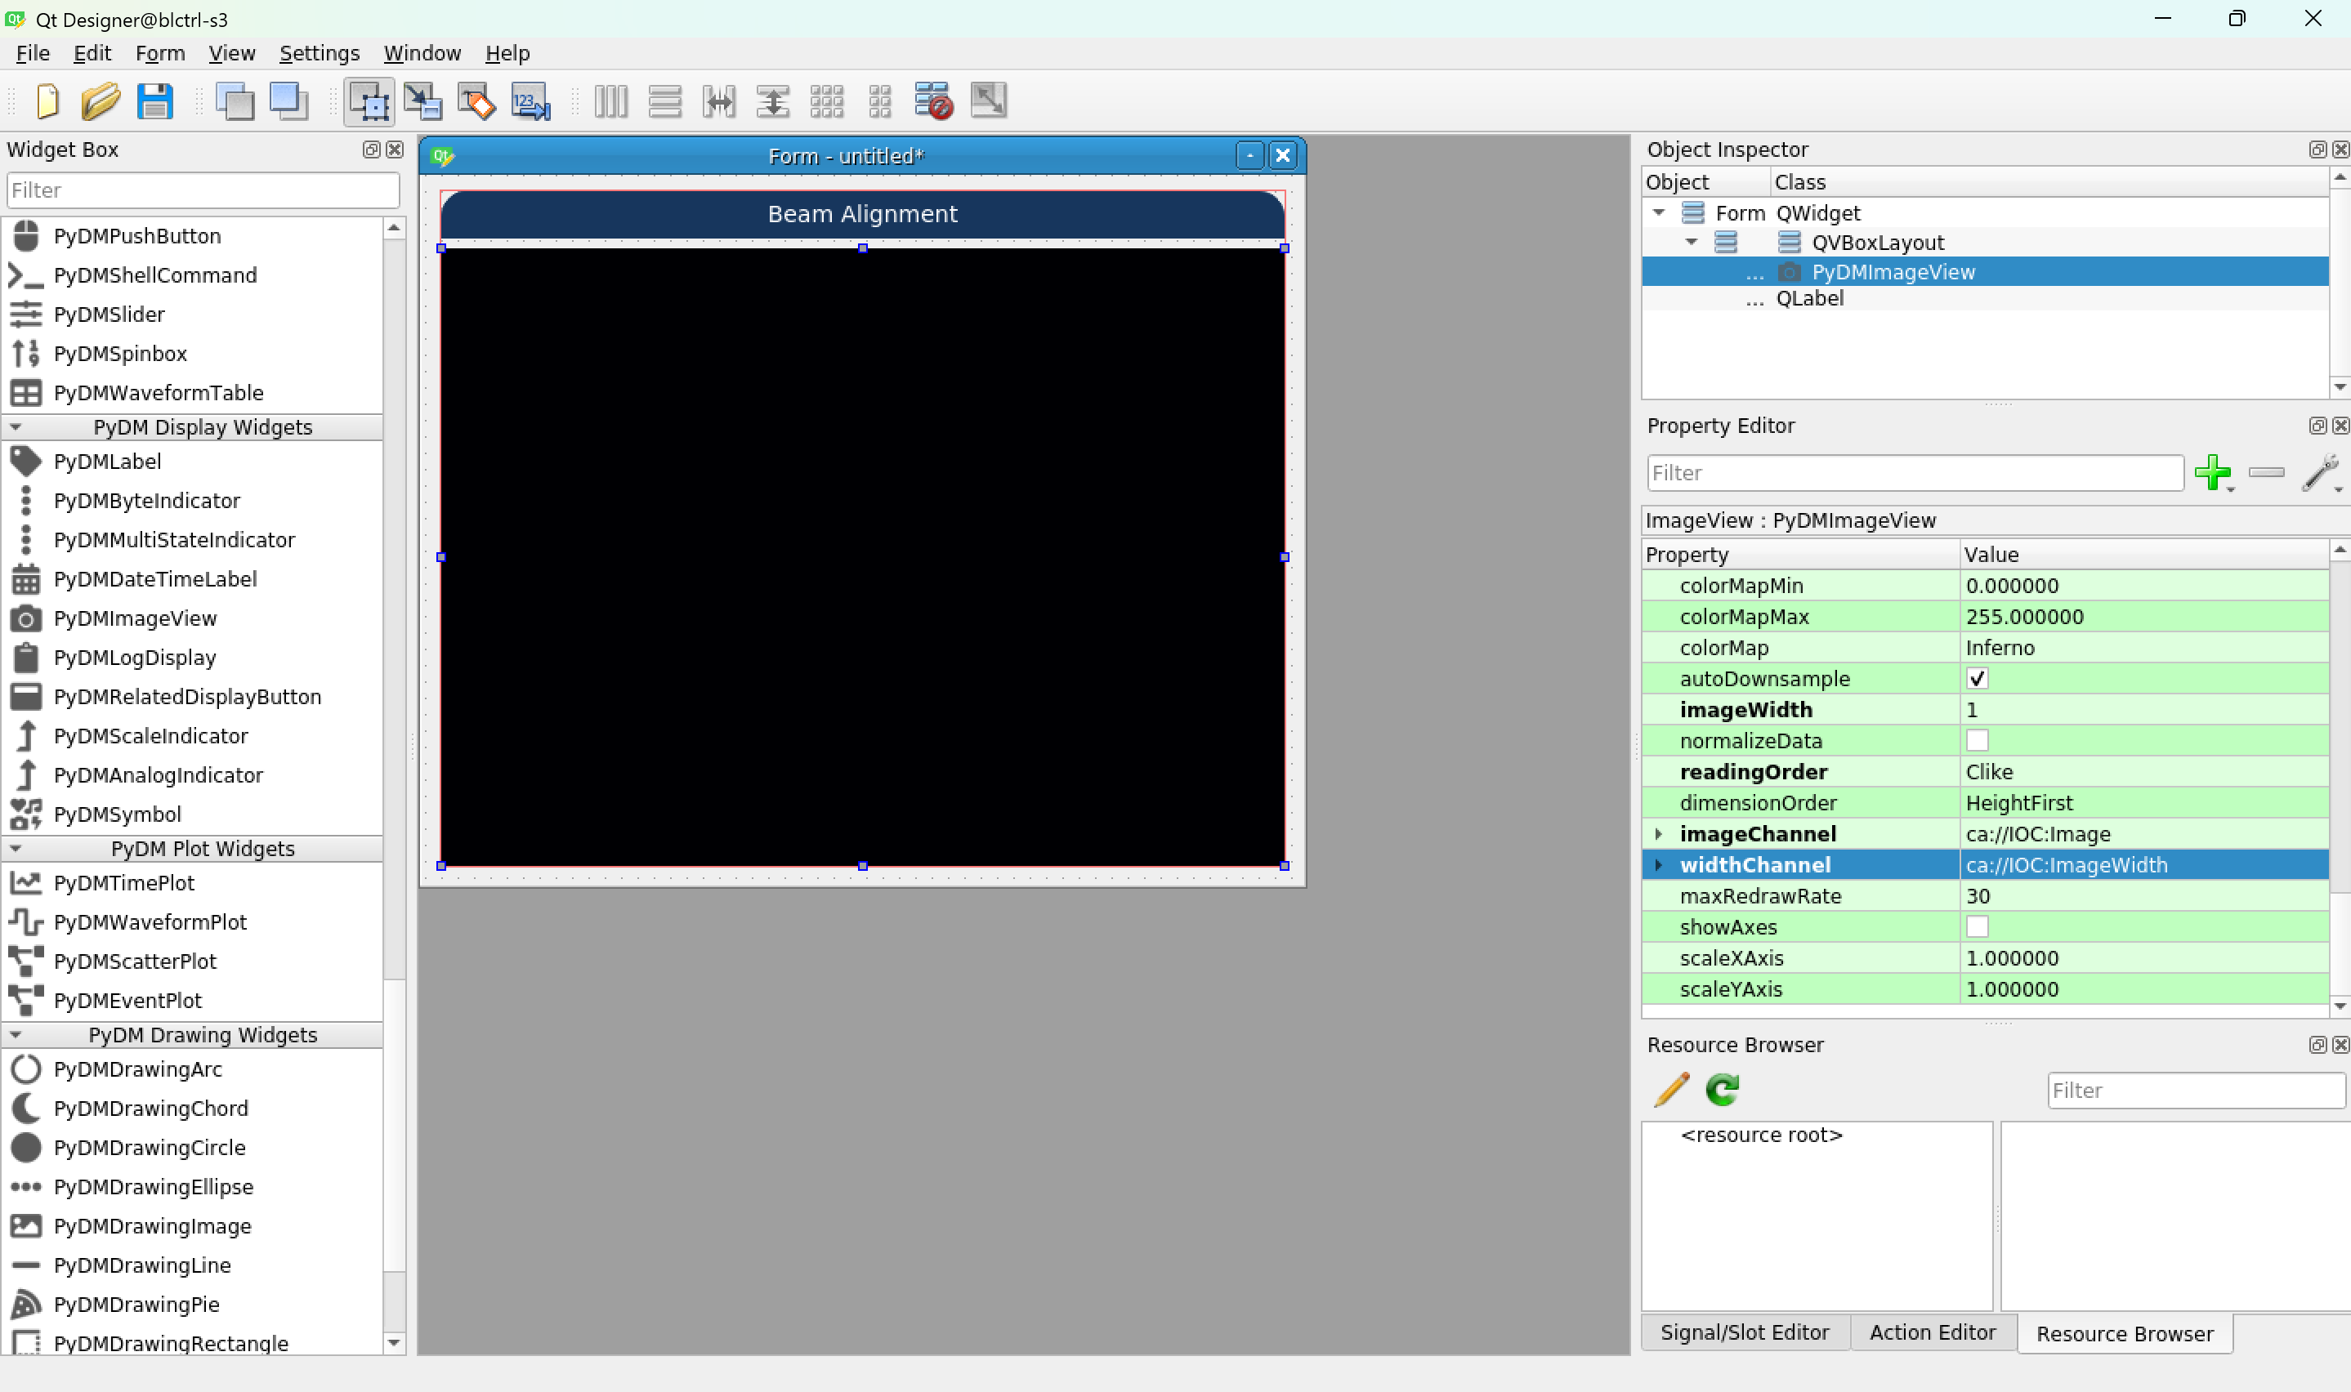Viewport: 2351px width, 1392px height.
Task: Check the showAxes checkbox
Action: (1977, 926)
